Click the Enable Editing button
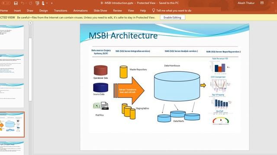This screenshot has width=277, height=155. pyautogui.click(x=172, y=17)
